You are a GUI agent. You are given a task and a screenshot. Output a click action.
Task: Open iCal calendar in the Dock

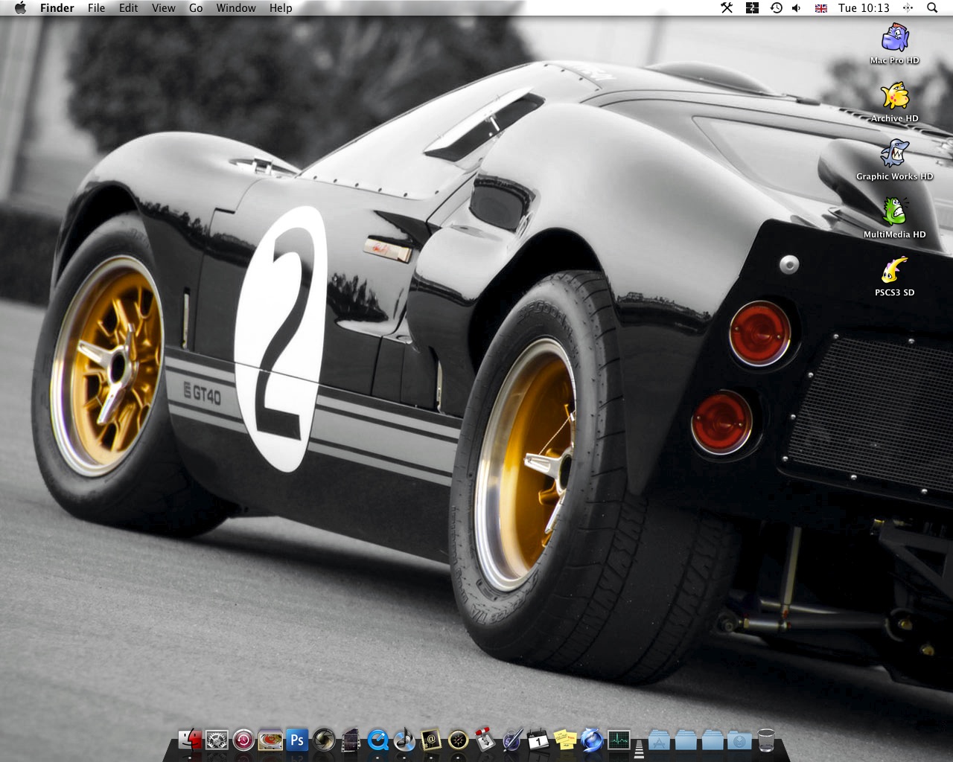pyautogui.click(x=538, y=740)
